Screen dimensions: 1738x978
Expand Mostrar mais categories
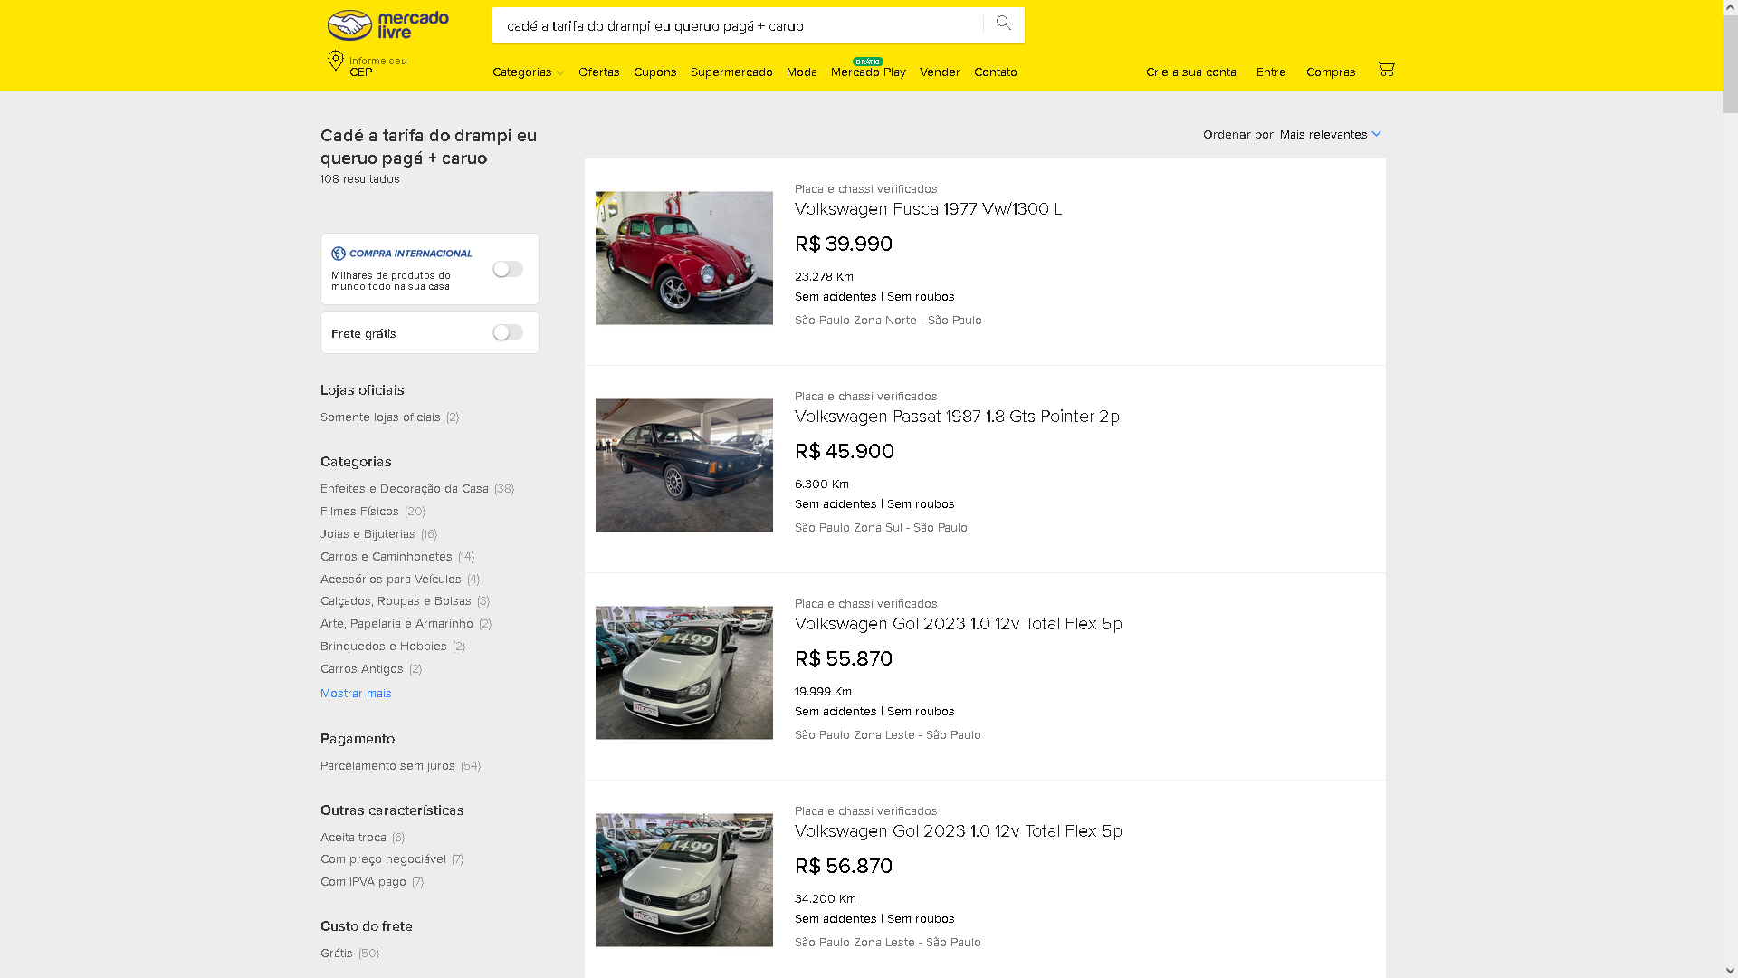coord(356,693)
